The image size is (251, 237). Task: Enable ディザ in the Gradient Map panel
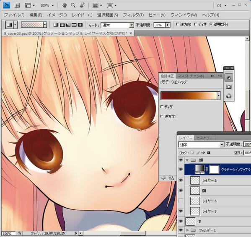click(162, 106)
